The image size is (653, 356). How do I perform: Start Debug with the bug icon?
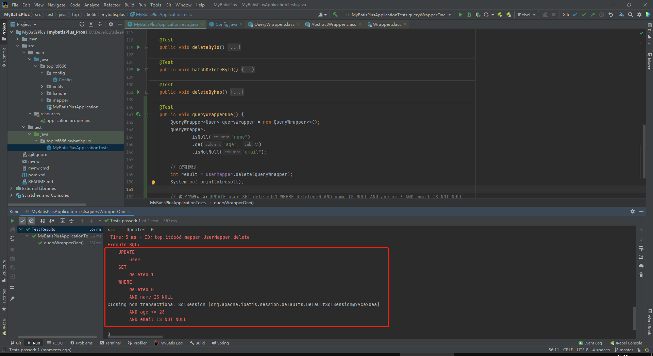click(469, 15)
